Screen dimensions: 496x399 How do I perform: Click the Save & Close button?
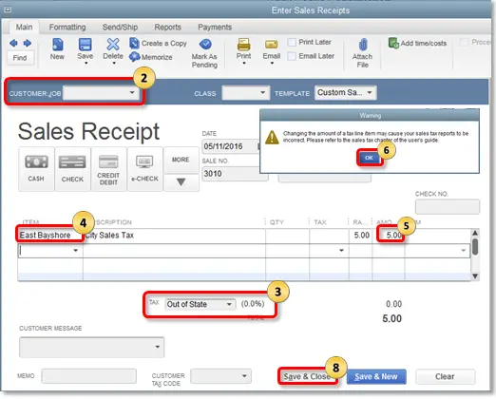pos(307,376)
